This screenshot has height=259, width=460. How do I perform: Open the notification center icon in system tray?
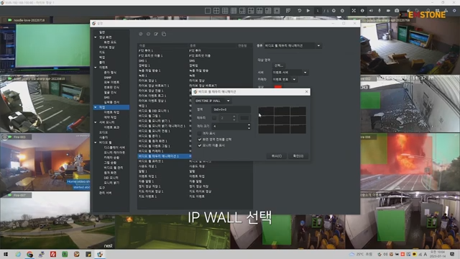click(x=452, y=254)
